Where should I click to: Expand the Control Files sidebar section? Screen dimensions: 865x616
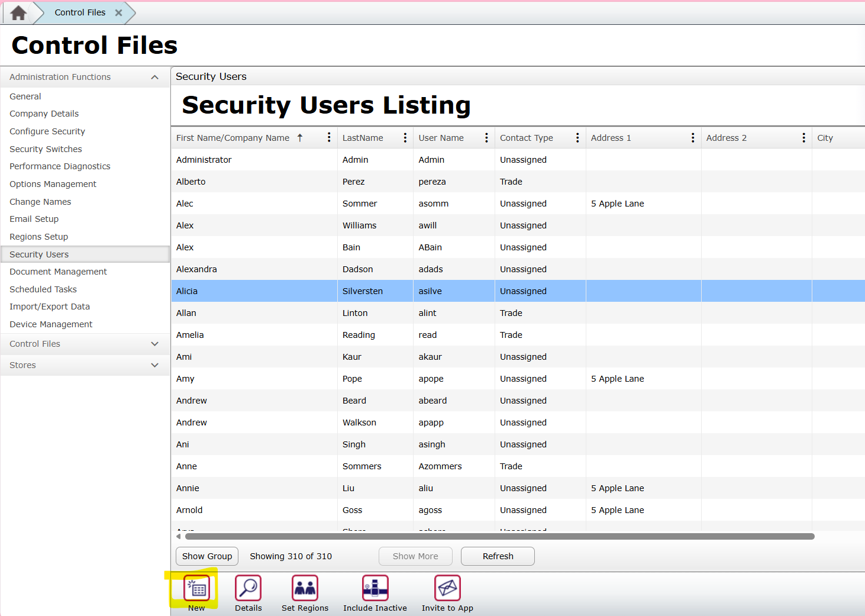pyautogui.click(x=154, y=344)
